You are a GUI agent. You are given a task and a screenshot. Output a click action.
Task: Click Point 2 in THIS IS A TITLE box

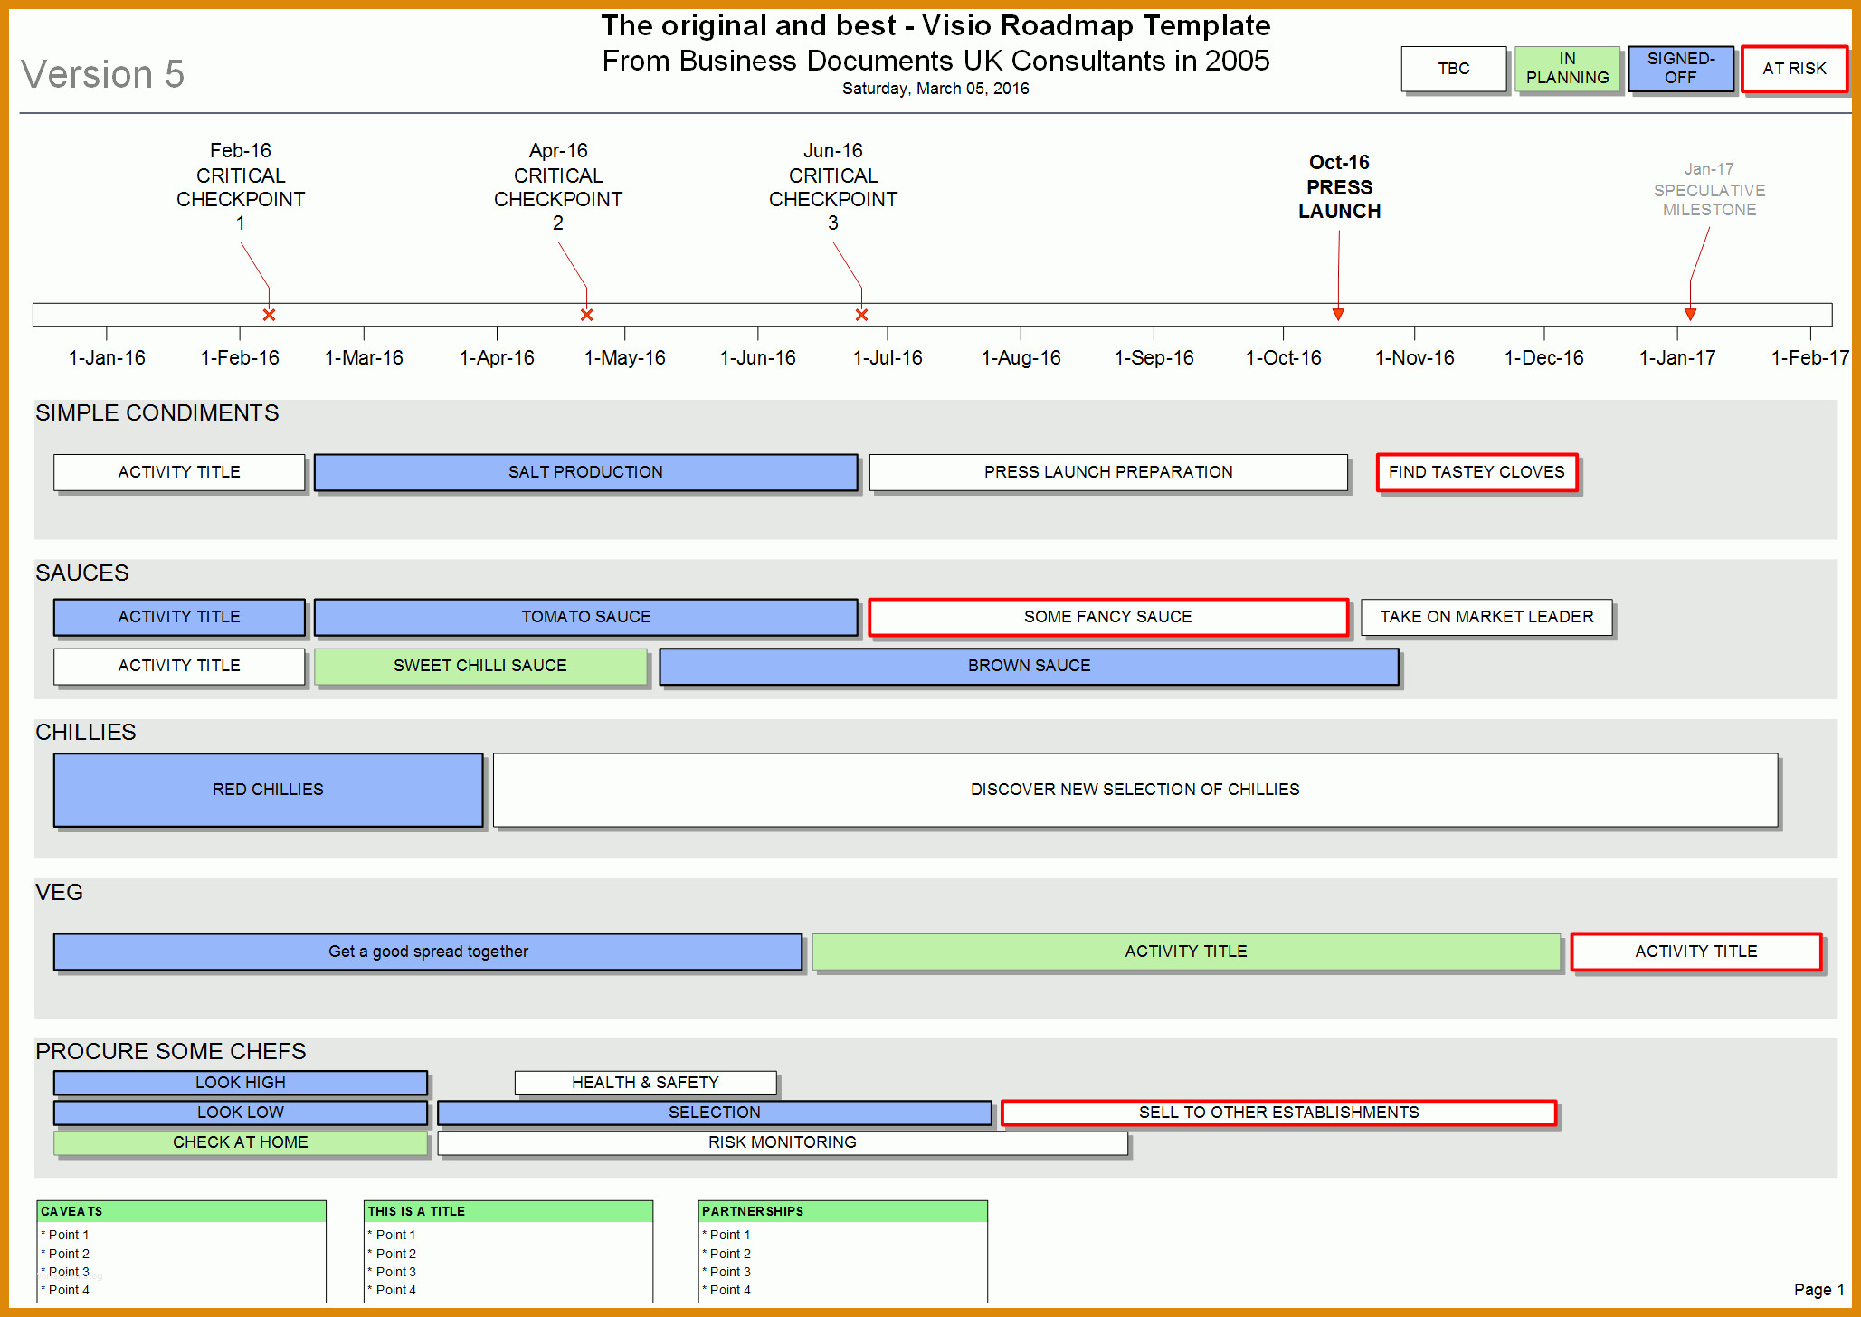point(393,1254)
